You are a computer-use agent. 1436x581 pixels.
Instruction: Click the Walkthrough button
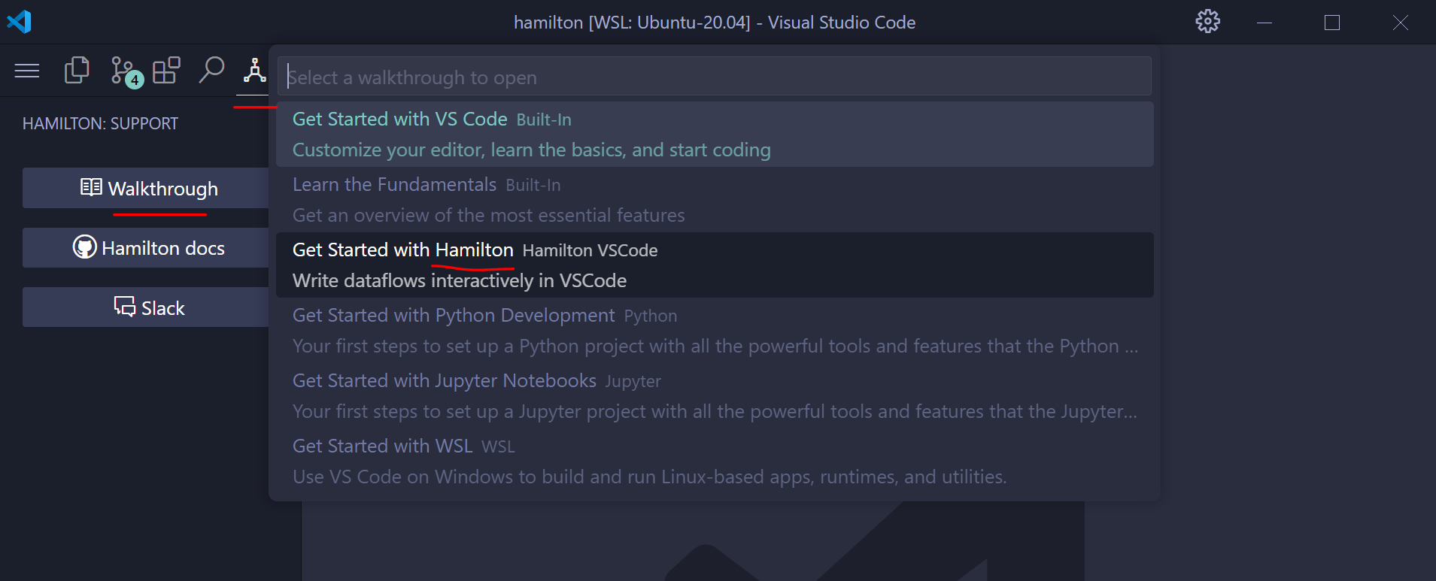pyautogui.click(x=148, y=188)
